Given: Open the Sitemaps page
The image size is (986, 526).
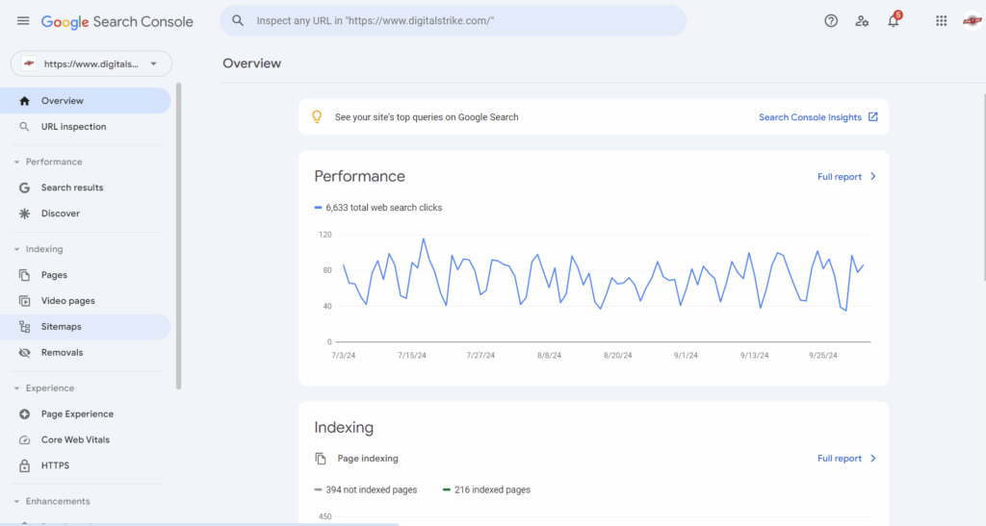Looking at the screenshot, I should pyautogui.click(x=86, y=326).
